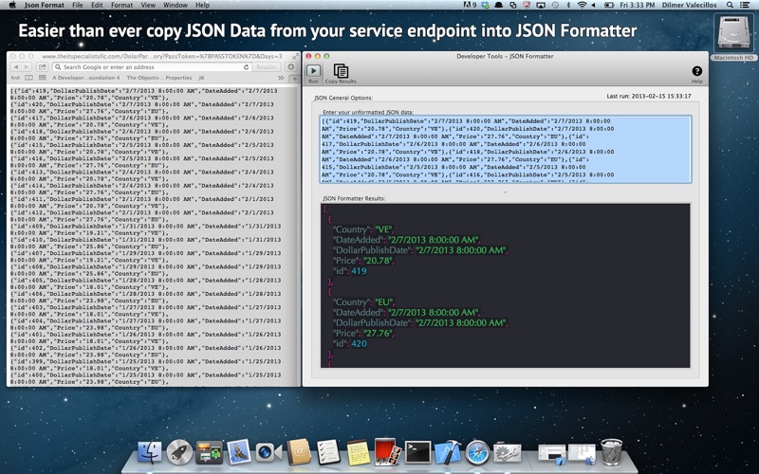Screen dimensions: 759x474
Task: Show Safari bookmarks book icon
Action: click(29, 78)
